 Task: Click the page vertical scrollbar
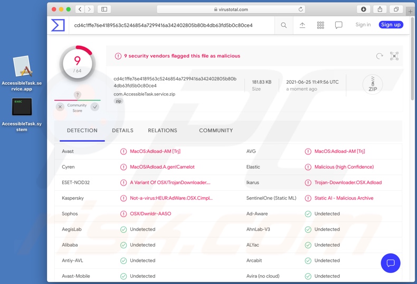(x=412, y=58)
